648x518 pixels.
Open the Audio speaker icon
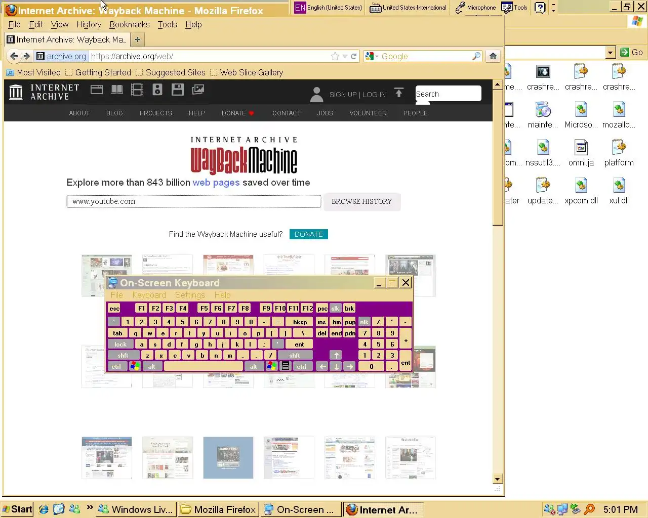tap(157, 90)
